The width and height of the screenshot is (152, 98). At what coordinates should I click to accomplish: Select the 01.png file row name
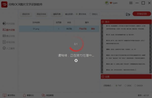[36, 29]
